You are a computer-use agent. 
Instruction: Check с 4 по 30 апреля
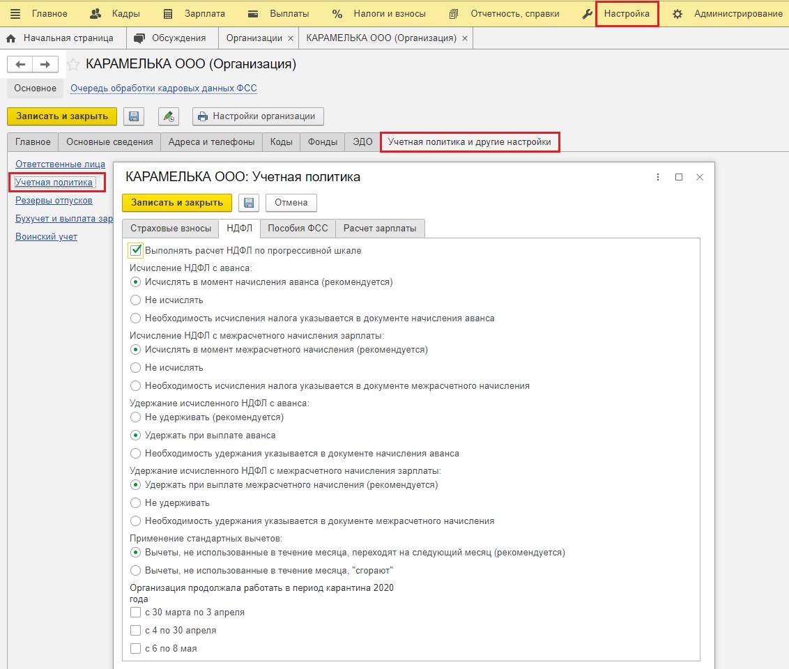point(135,630)
